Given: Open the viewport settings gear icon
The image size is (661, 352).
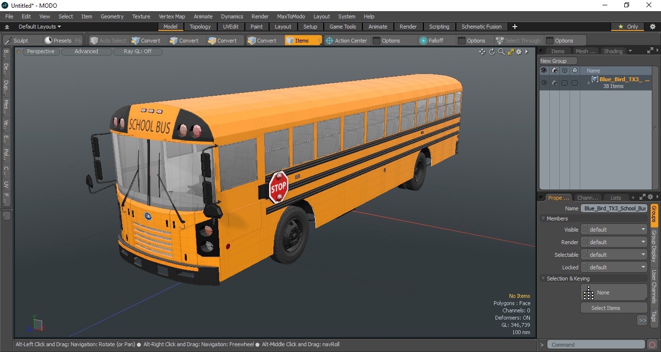Looking at the screenshot, I should click(519, 52).
